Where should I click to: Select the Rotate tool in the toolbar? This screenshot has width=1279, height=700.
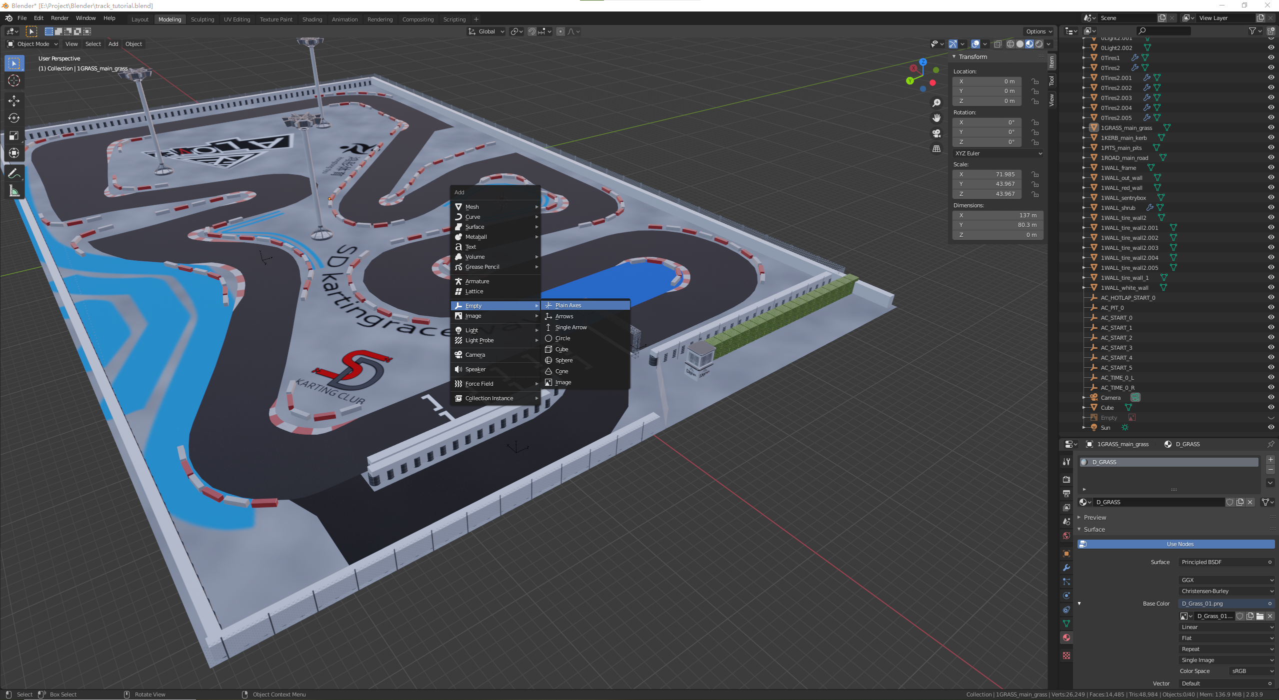pyautogui.click(x=14, y=118)
